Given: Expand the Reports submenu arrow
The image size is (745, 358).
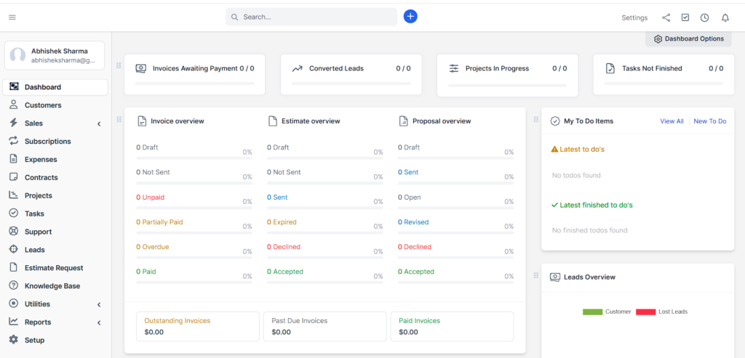Looking at the screenshot, I should pos(99,322).
